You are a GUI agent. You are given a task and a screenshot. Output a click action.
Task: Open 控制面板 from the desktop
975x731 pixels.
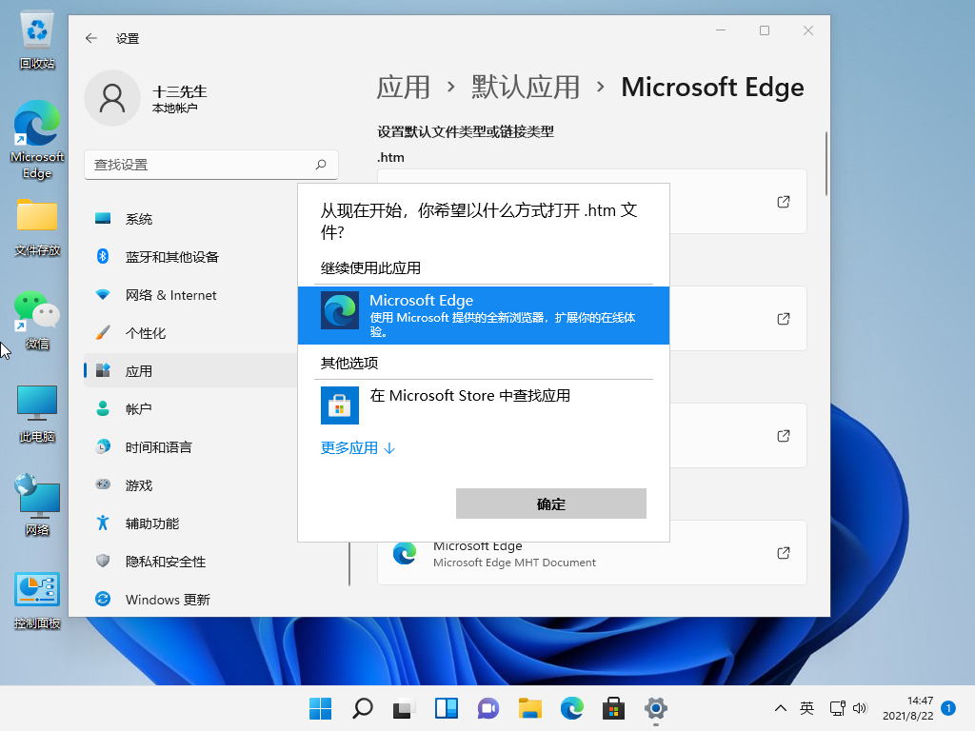pos(36,590)
